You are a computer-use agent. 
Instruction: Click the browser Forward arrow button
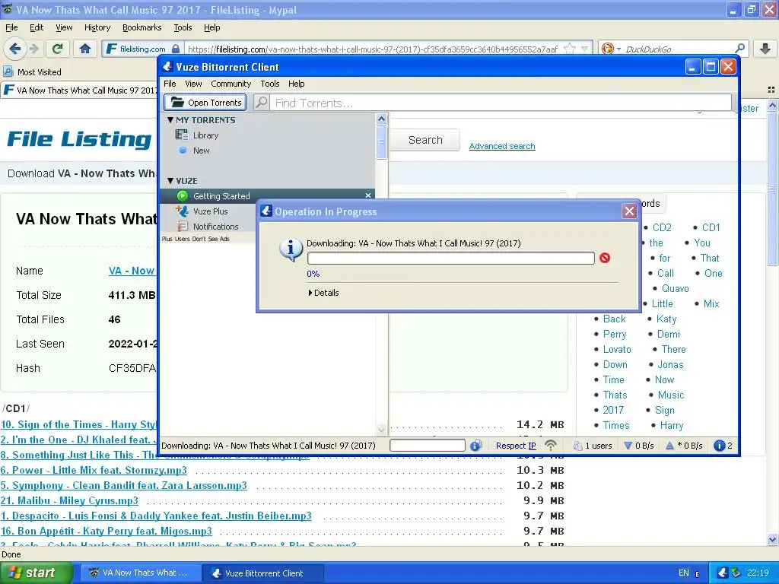coord(33,49)
